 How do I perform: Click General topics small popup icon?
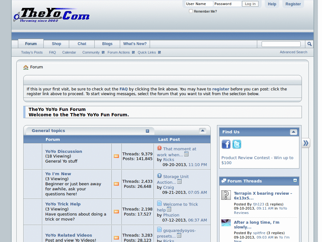click(x=147, y=131)
